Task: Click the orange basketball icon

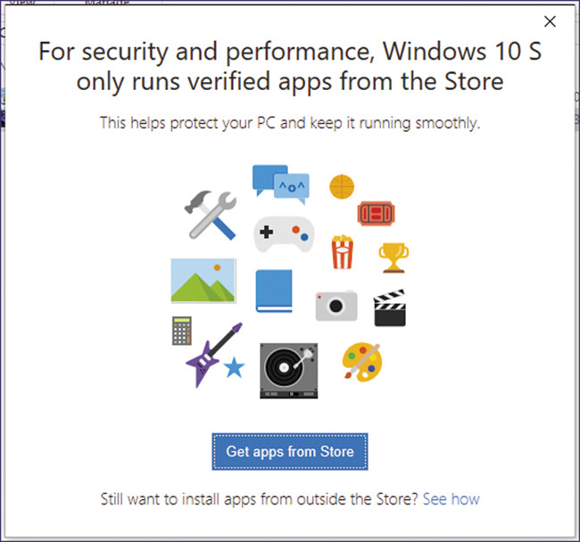Action: pyautogui.click(x=342, y=186)
